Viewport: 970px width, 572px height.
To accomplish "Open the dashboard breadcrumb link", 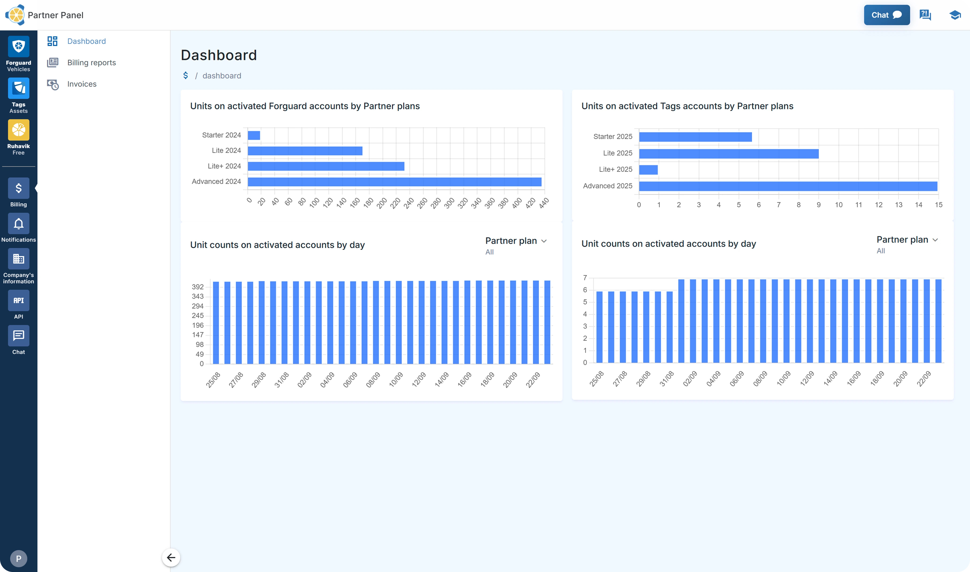I will pos(222,76).
